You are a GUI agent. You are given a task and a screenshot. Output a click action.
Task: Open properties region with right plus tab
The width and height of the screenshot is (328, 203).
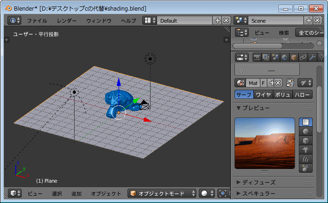tap(227, 40)
